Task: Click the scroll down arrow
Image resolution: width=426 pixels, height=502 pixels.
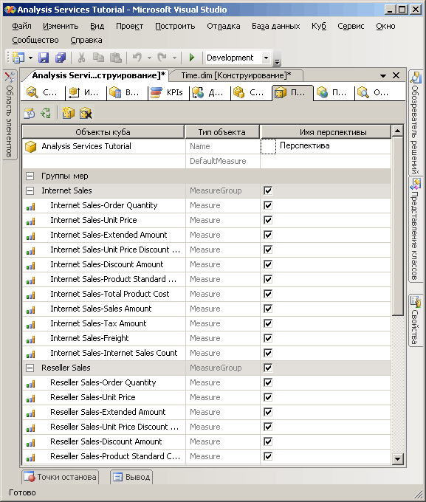Action: pos(397,458)
